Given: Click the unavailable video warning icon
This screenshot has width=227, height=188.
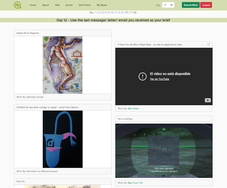Looking at the screenshot, I should click(142, 76).
